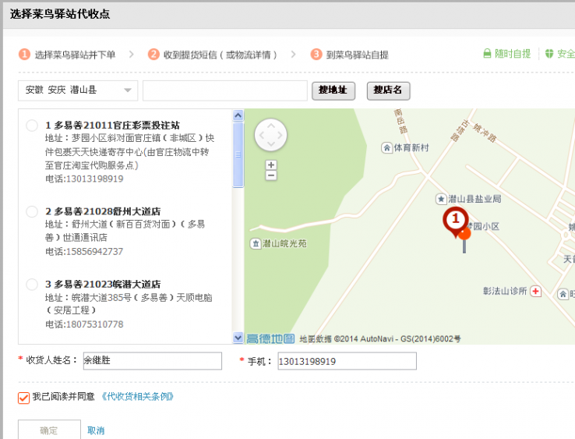
Task: Click the title 2 多易善21028舒州大道店
Action: 103,211
